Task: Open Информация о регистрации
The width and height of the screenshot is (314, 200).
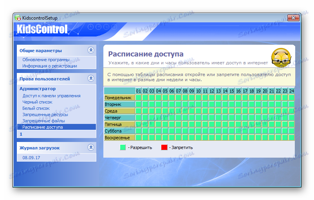Action: [50, 66]
